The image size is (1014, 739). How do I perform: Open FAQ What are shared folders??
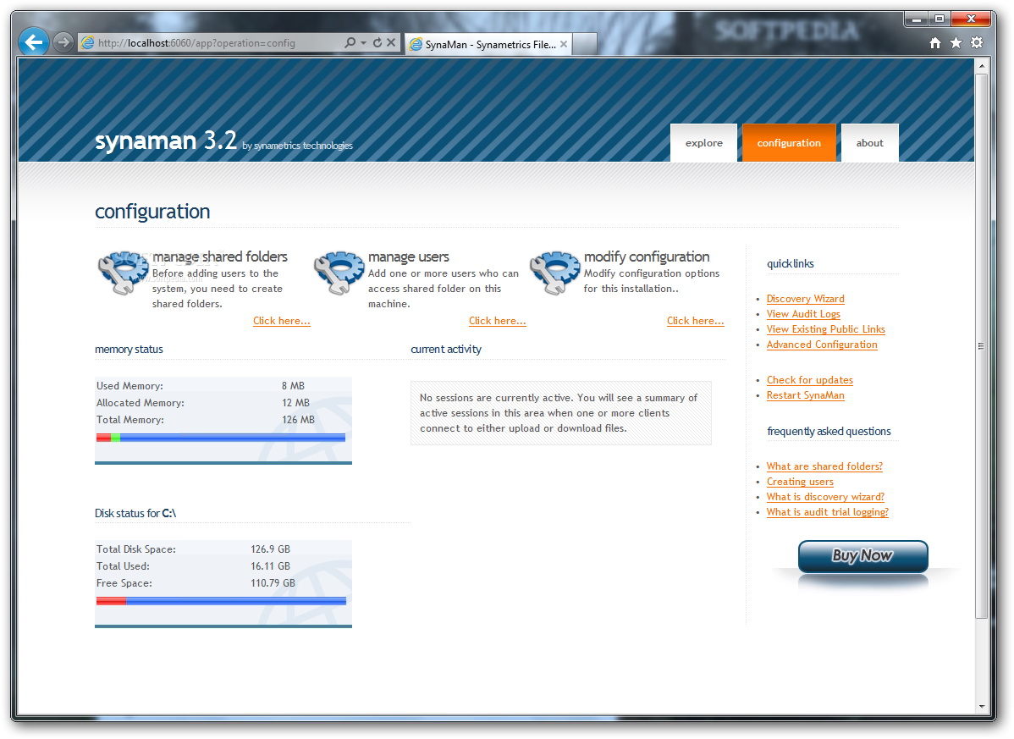[x=824, y=466]
